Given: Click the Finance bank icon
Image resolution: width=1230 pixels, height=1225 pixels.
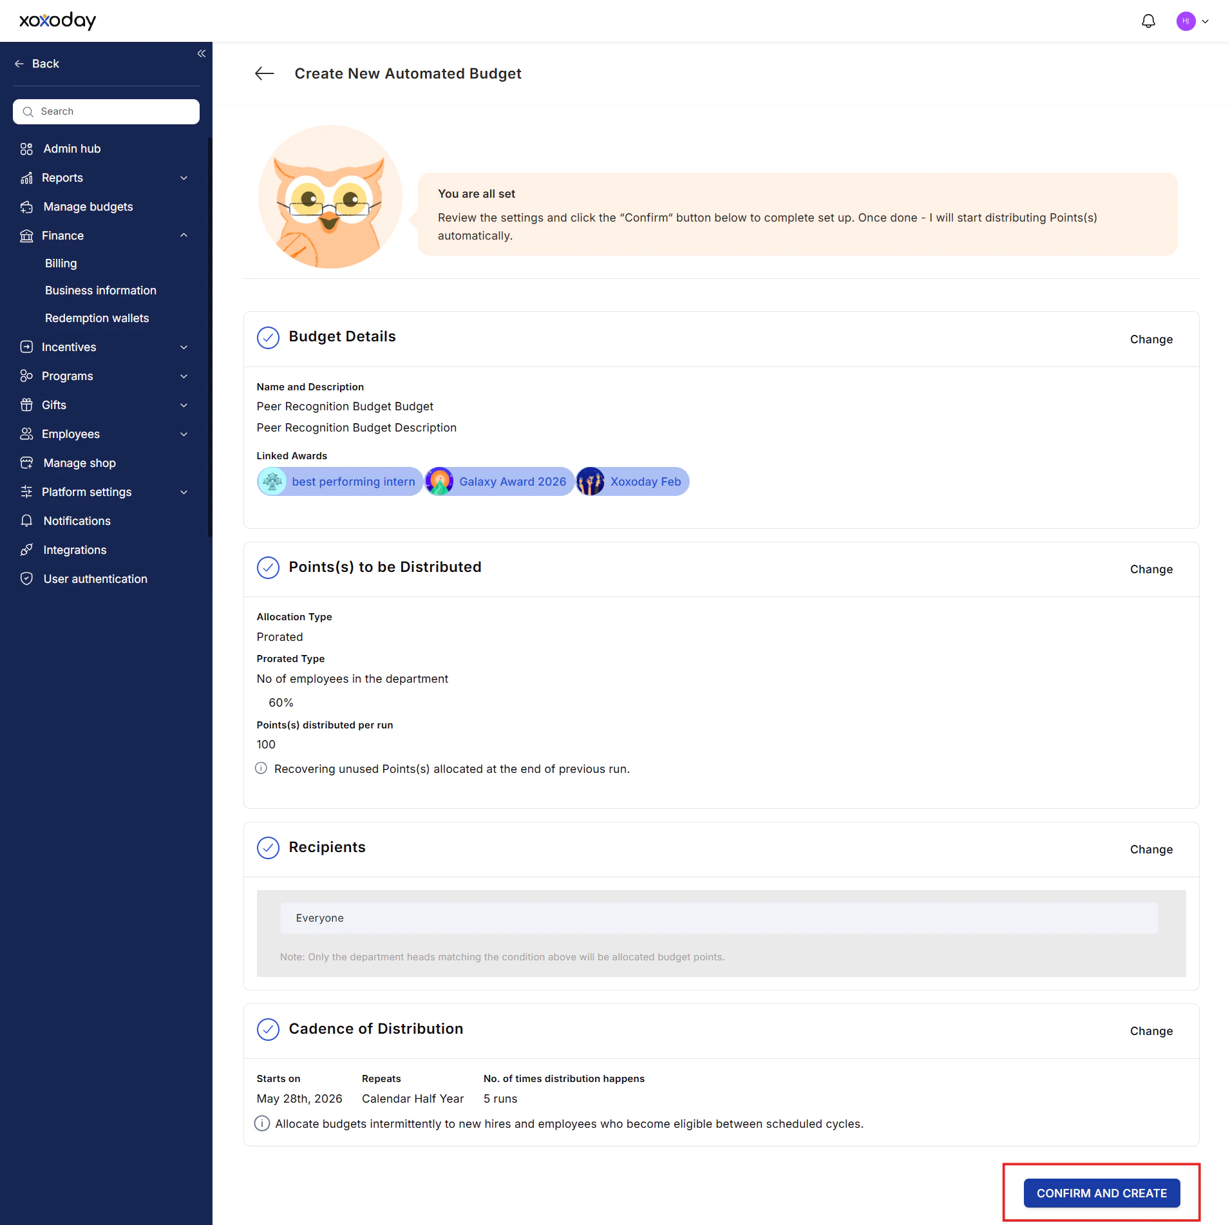Looking at the screenshot, I should (x=26, y=236).
